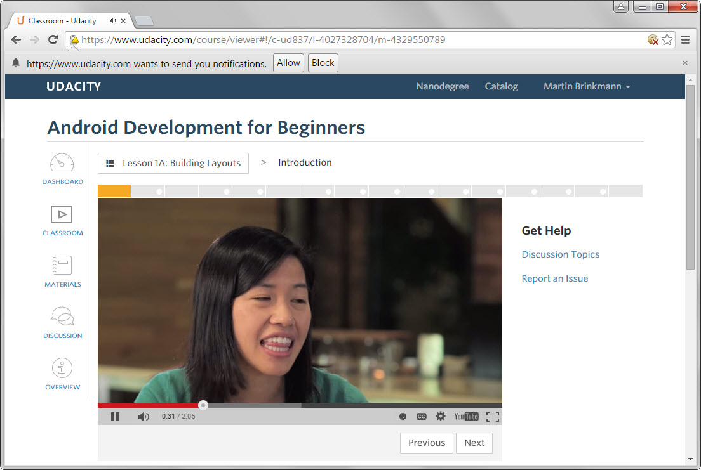The width and height of the screenshot is (701, 470).
Task: Click the page vertical scrollbar thumb
Action: 690,177
